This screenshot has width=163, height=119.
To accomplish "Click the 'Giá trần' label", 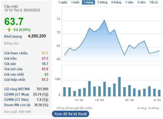I will tap(10, 58).
